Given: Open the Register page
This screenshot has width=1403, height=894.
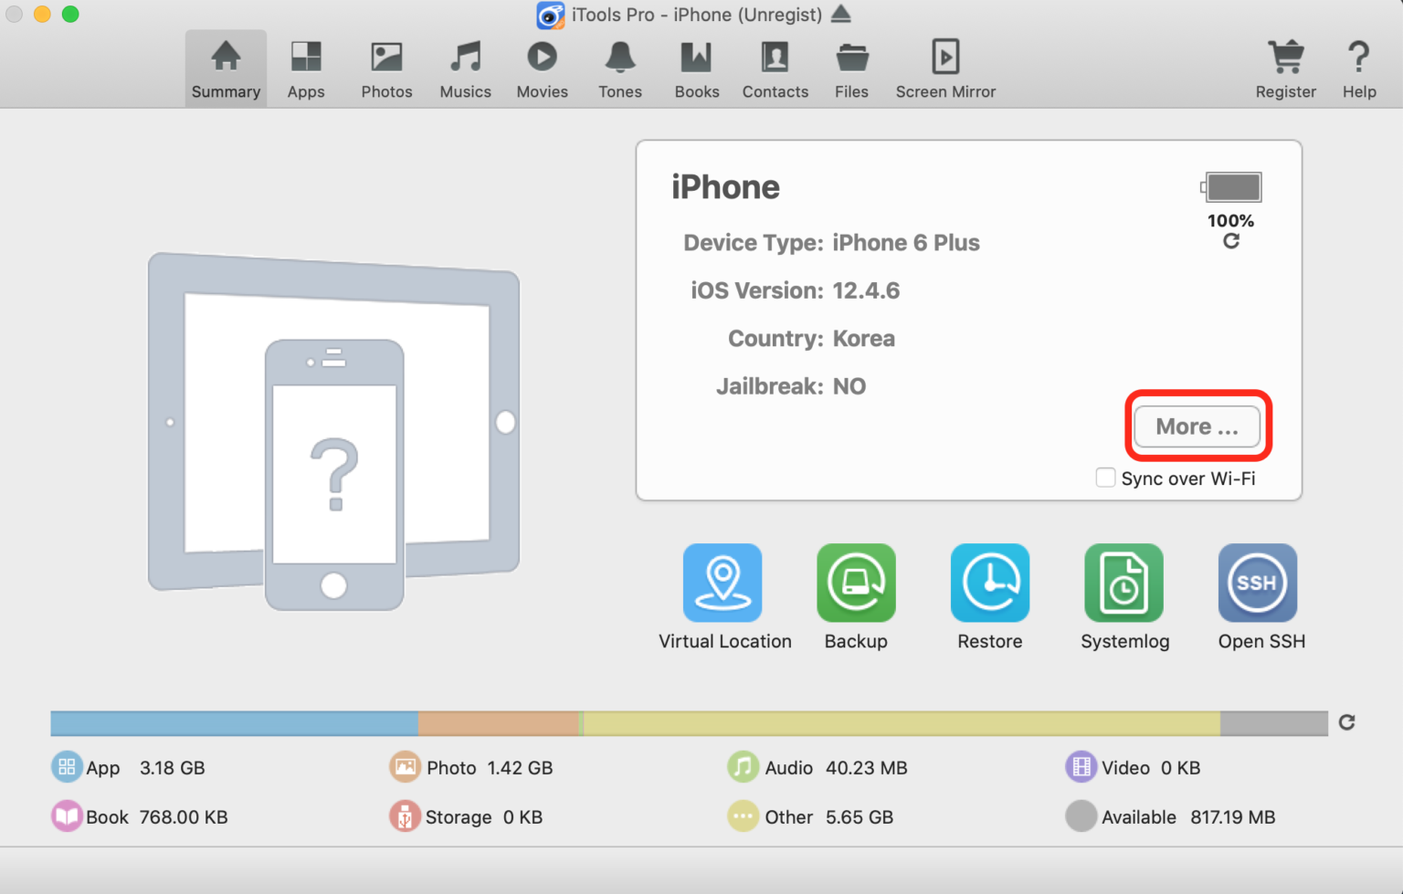Looking at the screenshot, I should 1286,68.
